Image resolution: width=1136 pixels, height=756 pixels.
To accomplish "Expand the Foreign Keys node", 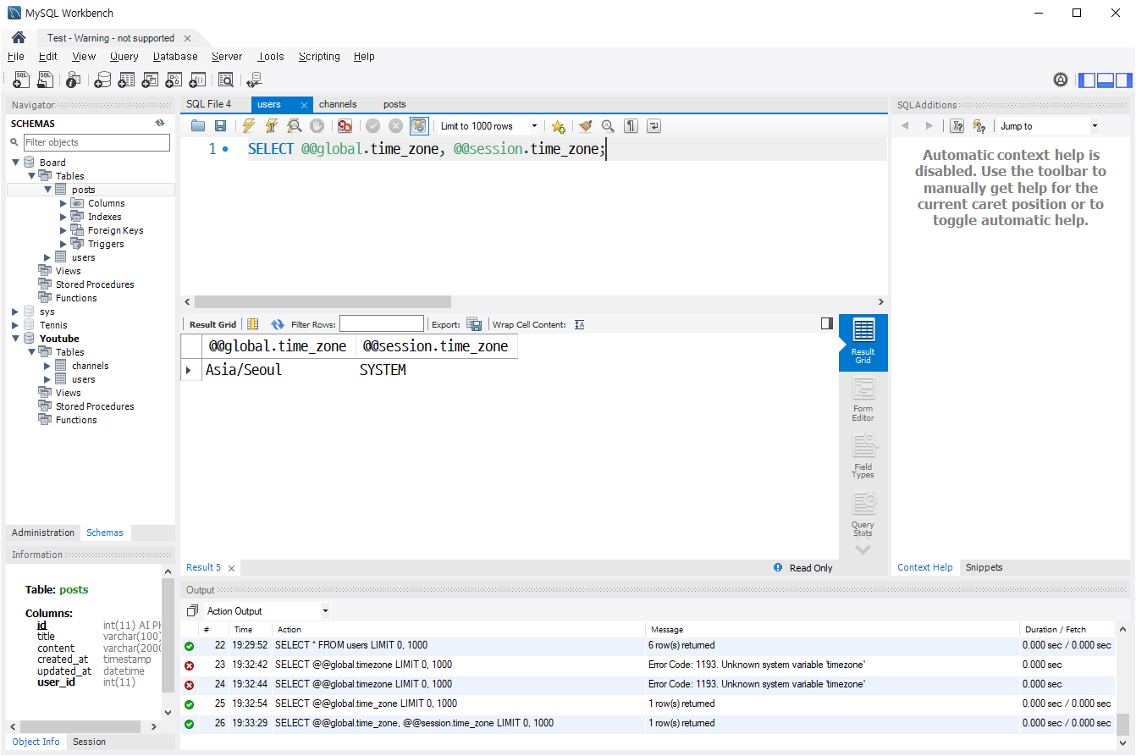I will tap(63, 230).
